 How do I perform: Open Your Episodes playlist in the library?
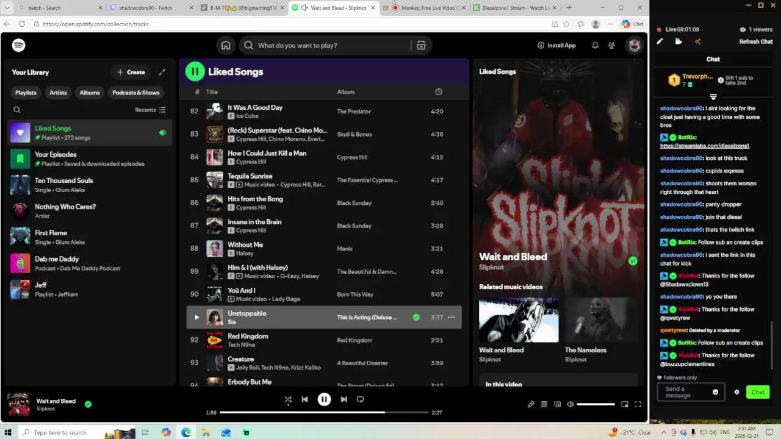point(90,159)
